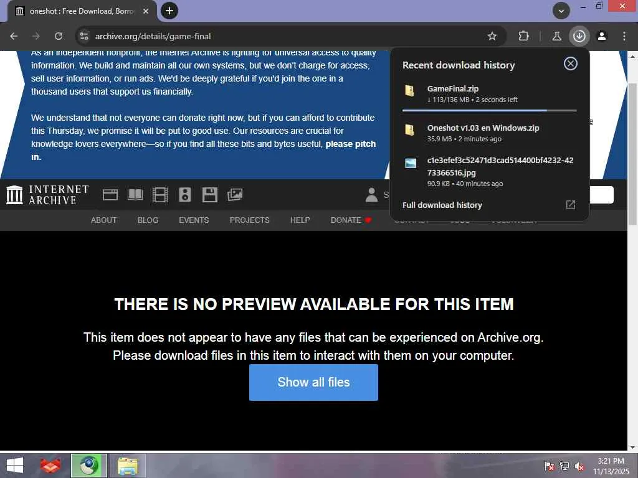This screenshot has height=478, width=638.
Task: Click the Action Center flag tray icon
Action: pyautogui.click(x=550, y=466)
